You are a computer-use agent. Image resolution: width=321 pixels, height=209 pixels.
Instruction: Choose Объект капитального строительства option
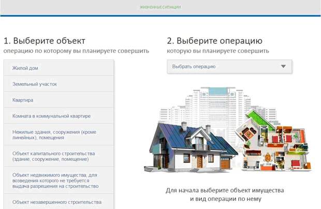(58, 157)
